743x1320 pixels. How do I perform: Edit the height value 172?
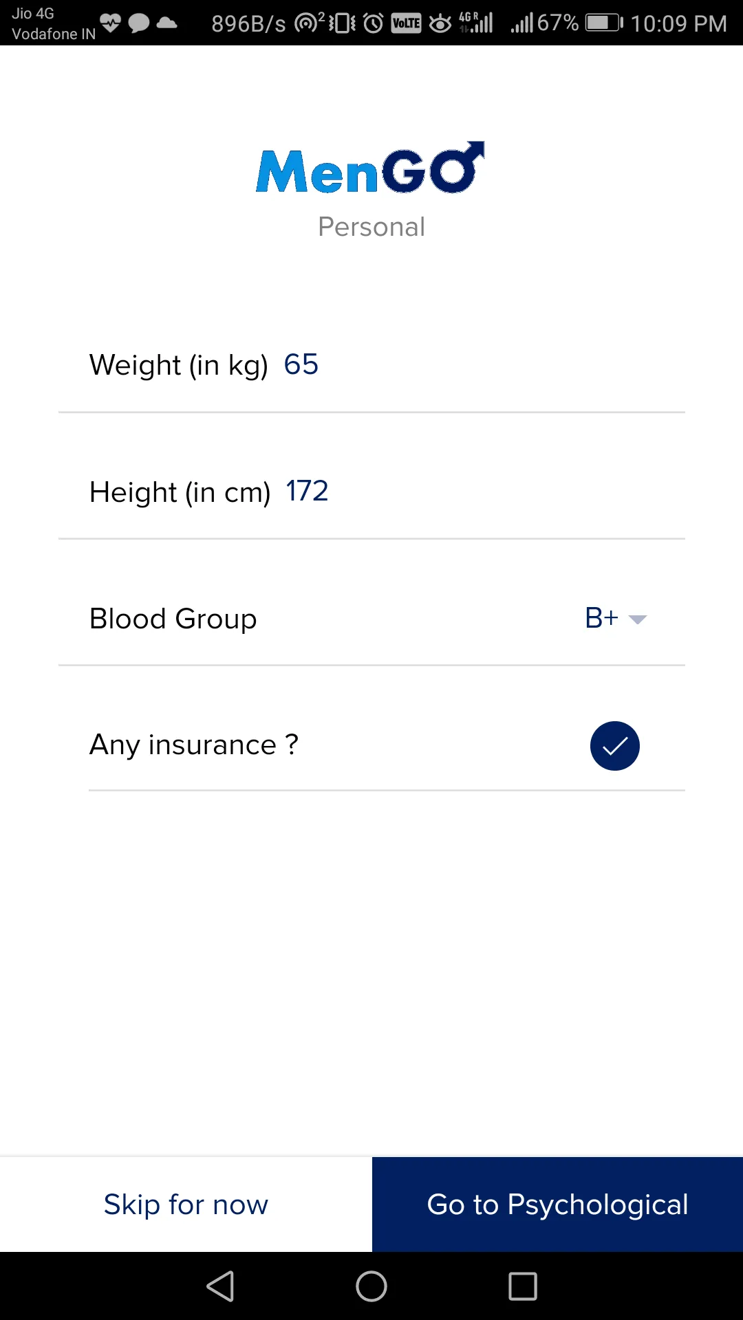(x=307, y=491)
